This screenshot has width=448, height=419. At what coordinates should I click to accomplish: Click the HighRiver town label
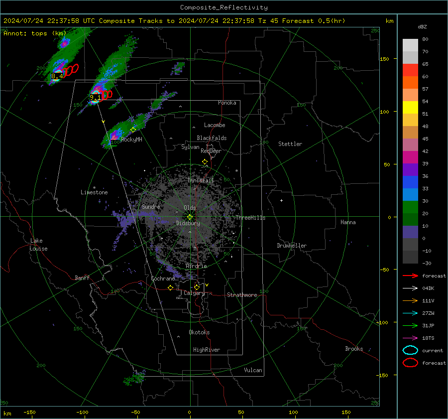(207, 350)
